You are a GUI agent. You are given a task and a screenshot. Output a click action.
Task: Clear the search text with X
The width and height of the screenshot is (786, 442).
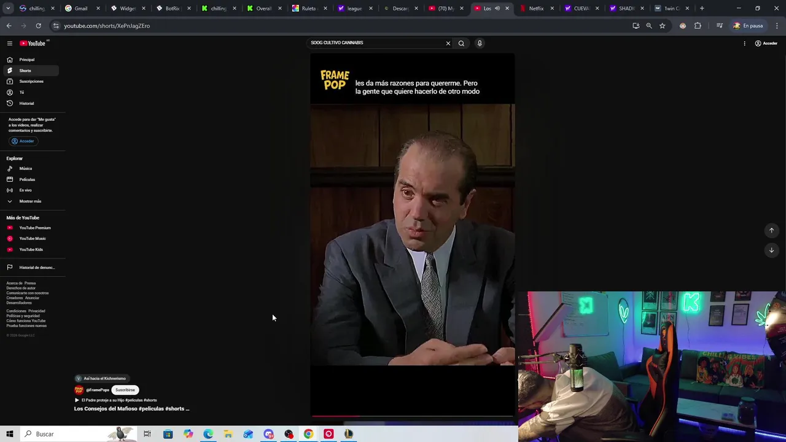tap(448, 43)
